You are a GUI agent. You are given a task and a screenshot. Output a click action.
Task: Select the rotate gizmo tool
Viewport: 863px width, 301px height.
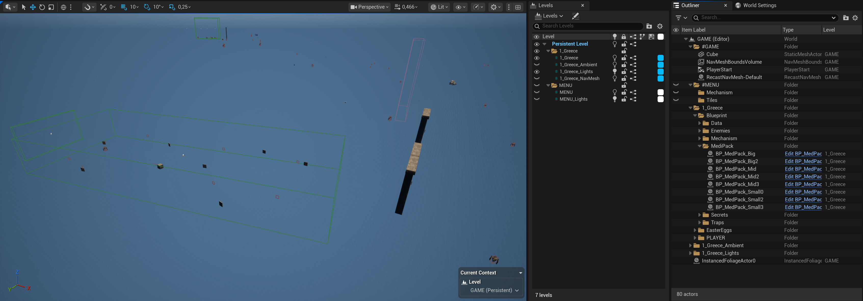pos(42,7)
